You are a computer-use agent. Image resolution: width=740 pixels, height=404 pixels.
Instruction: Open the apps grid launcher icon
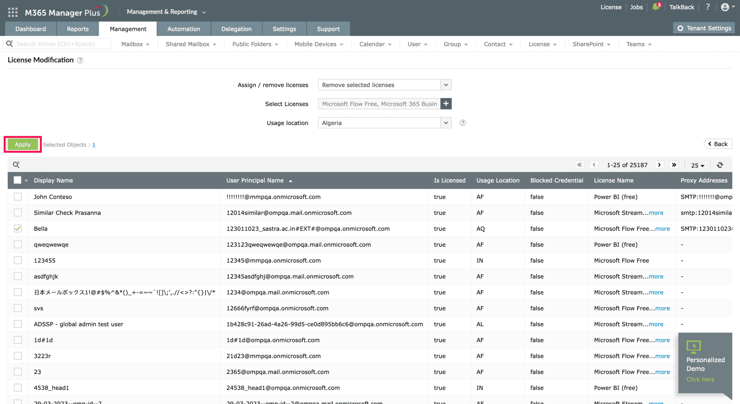click(13, 12)
